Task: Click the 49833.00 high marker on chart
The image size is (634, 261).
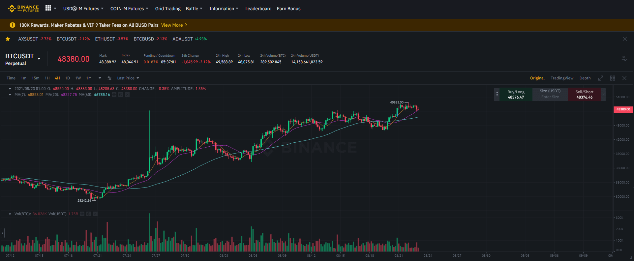Action: coord(397,102)
